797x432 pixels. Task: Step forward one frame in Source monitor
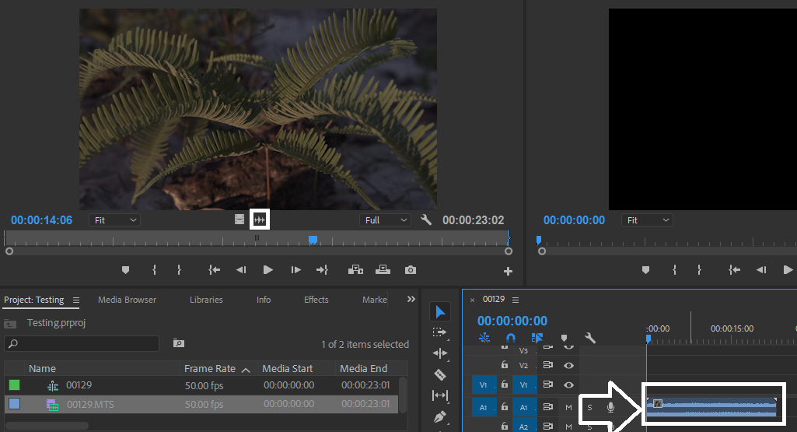[295, 270]
